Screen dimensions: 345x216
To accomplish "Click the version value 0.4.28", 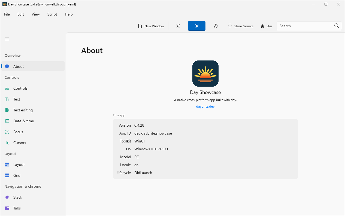I will (139, 125).
